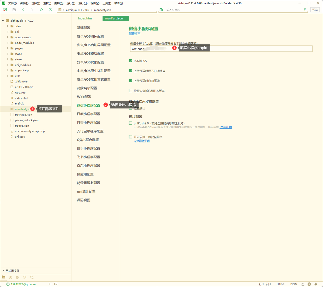Click the 15937823@qq.com account label
Viewport: 323px width, 287px height.
[x=23, y=284]
